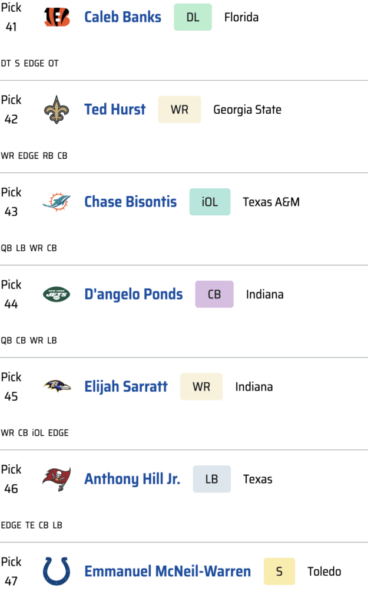Click the green DL position badge
Screen dimensions: 368x604
pos(193,17)
